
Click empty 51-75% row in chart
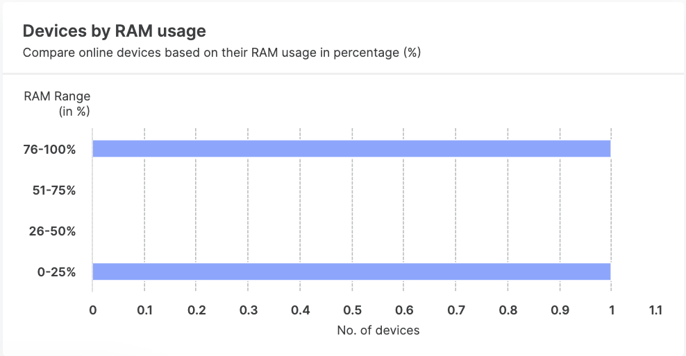click(x=351, y=190)
